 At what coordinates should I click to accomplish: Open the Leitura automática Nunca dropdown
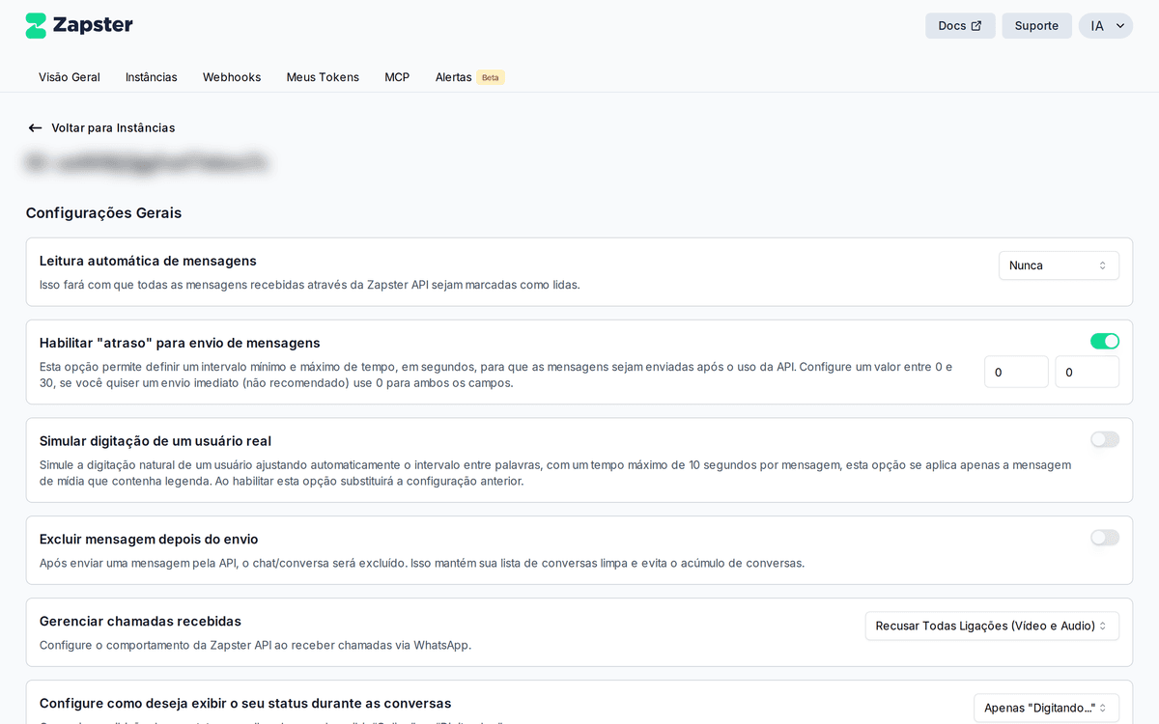pos(1058,265)
